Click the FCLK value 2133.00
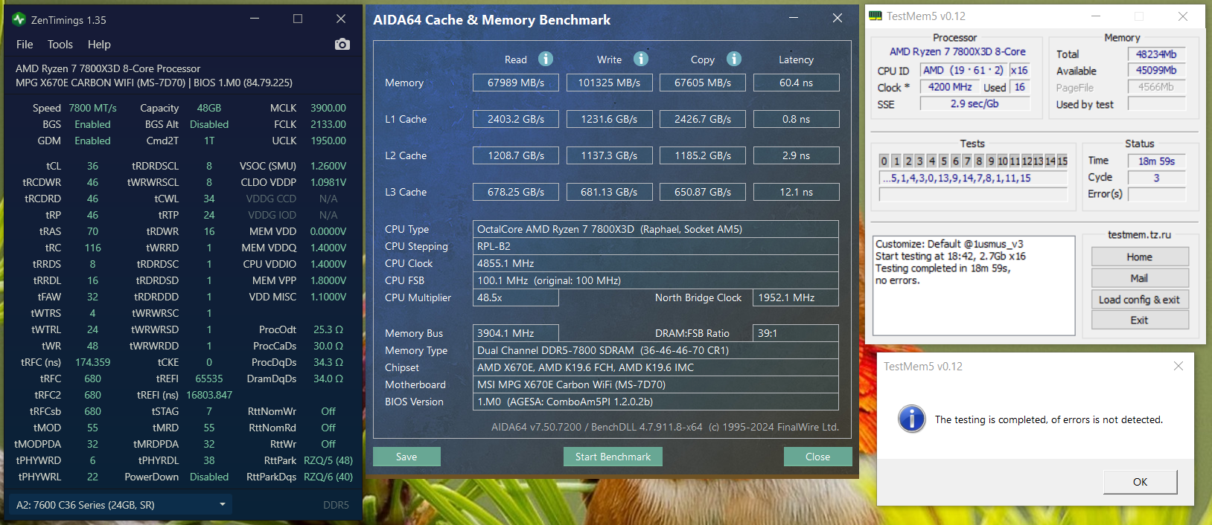The height and width of the screenshot is (525, 1212). pyautogui.click(x=328, y=124)
